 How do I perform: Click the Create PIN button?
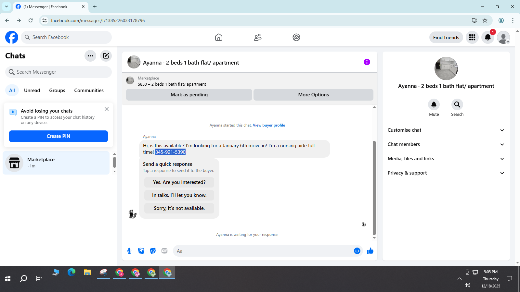click(x=58, y=136)
